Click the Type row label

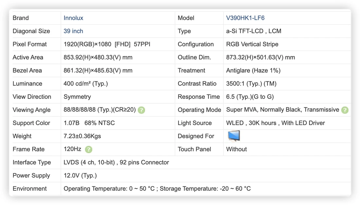point(184,31)
